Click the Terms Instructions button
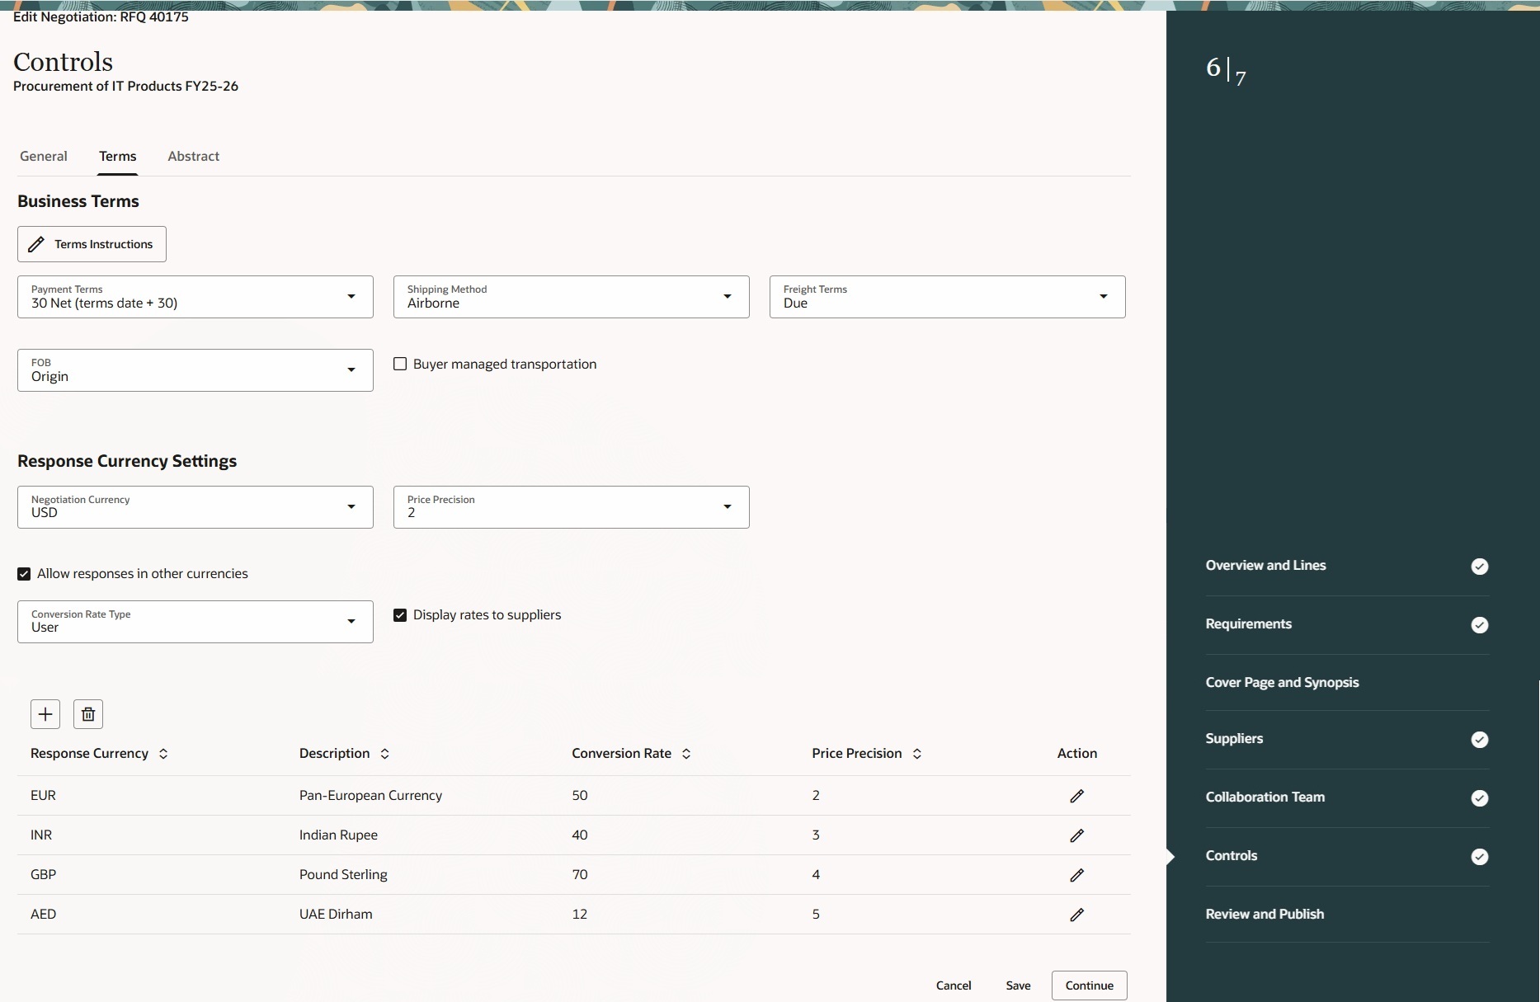Image resolution: width=1540 pixels, height=1002 pixels. coord(92,244)
